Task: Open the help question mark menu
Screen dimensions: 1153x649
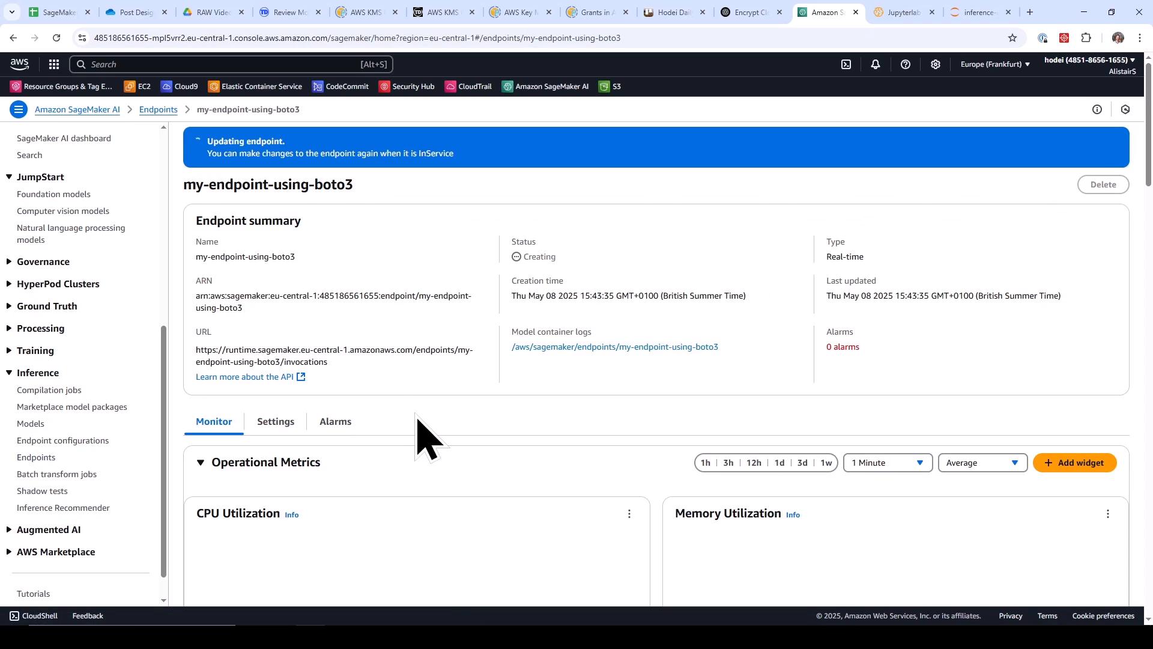Action: pos(906,64)
